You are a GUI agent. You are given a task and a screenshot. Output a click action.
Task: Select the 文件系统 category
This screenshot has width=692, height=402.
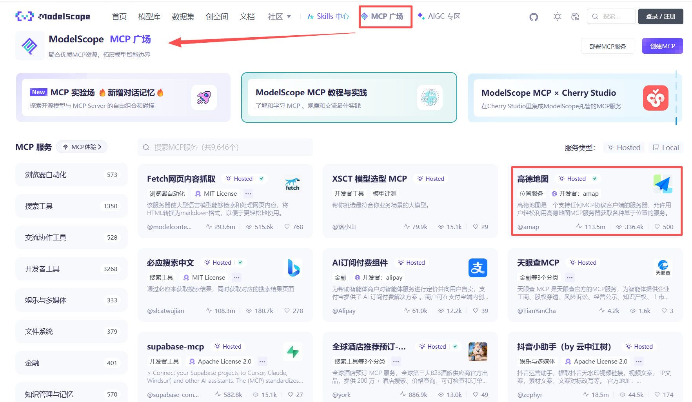[71, 331]
